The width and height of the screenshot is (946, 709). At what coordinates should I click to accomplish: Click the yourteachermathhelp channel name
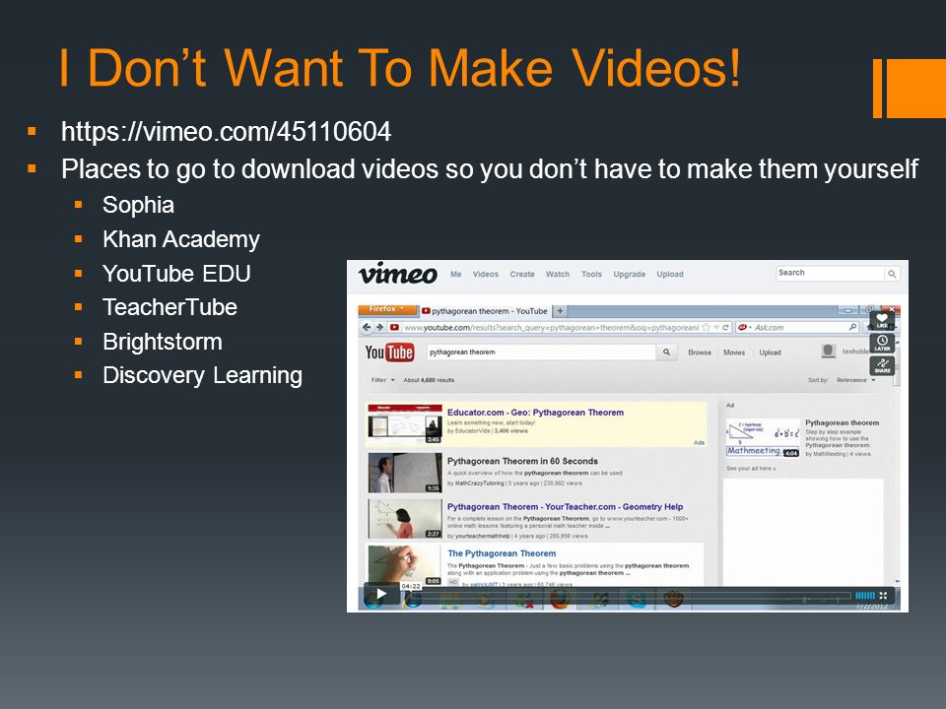coord(482,536)
